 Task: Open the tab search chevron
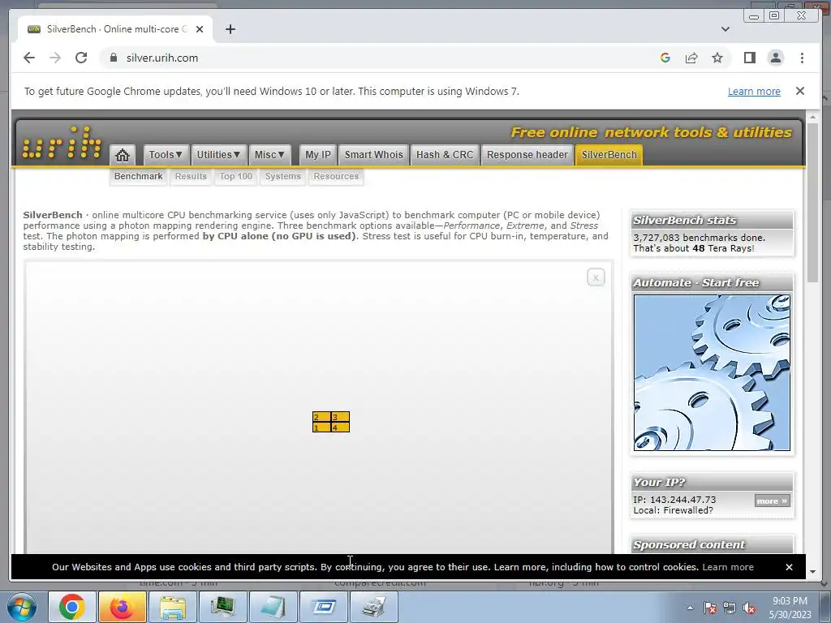tap(726, 29)
